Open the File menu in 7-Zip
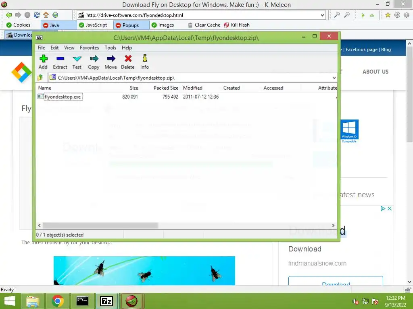Viewport: 413px width, 309px height. coord(42,47)
